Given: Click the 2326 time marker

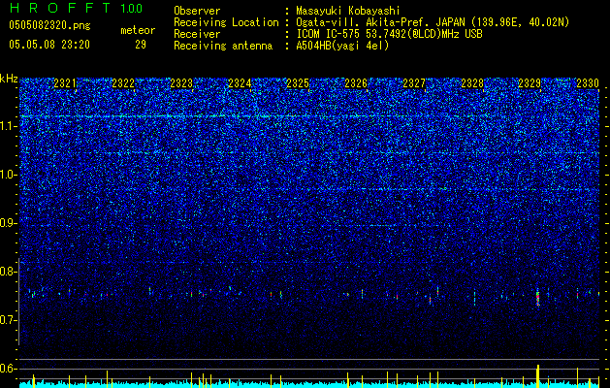Looking at the screenshot, I should pyautogui.click(x=356, y=83).
